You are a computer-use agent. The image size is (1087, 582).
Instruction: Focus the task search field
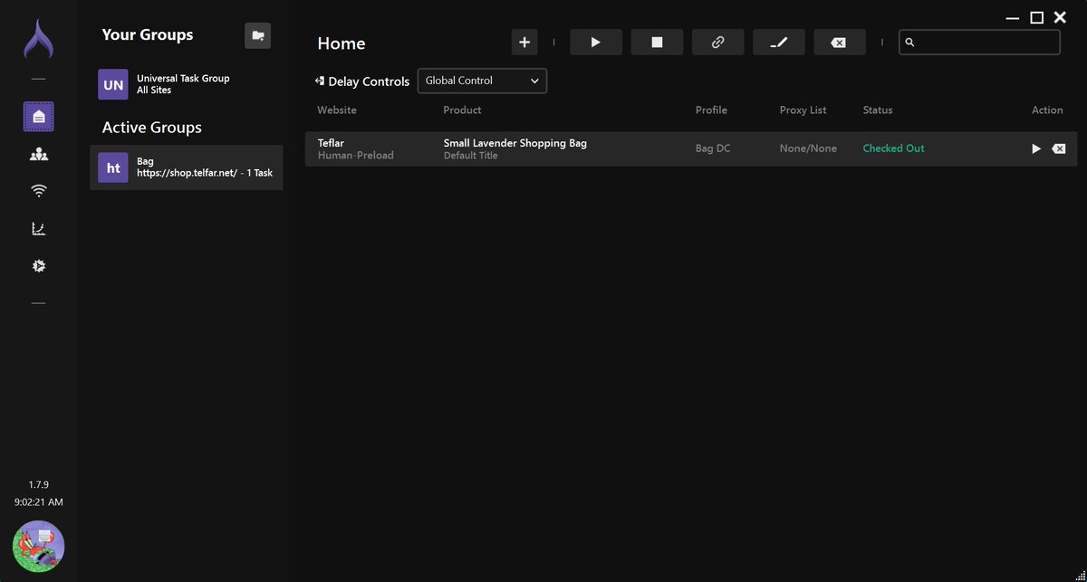(979, 42)
